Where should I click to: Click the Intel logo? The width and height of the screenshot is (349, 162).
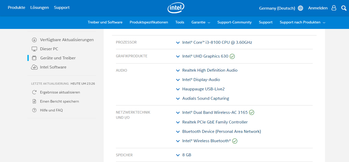point(176,8)
